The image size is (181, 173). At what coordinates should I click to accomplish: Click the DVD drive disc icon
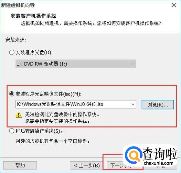pyautogui.click(x=20, y=64)
